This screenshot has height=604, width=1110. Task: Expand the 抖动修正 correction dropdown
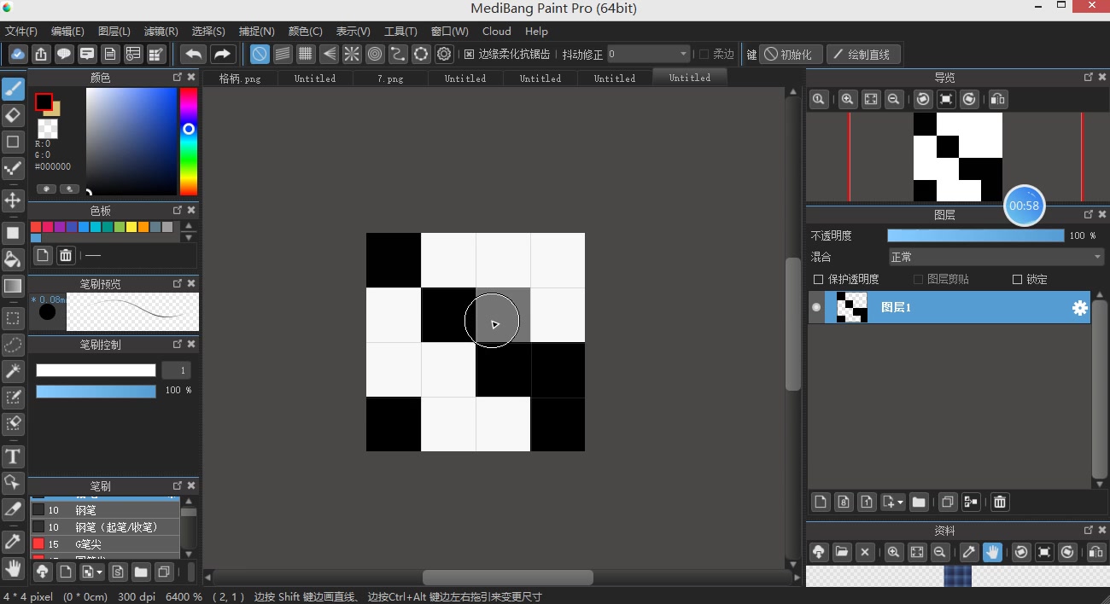click(648, 55)
